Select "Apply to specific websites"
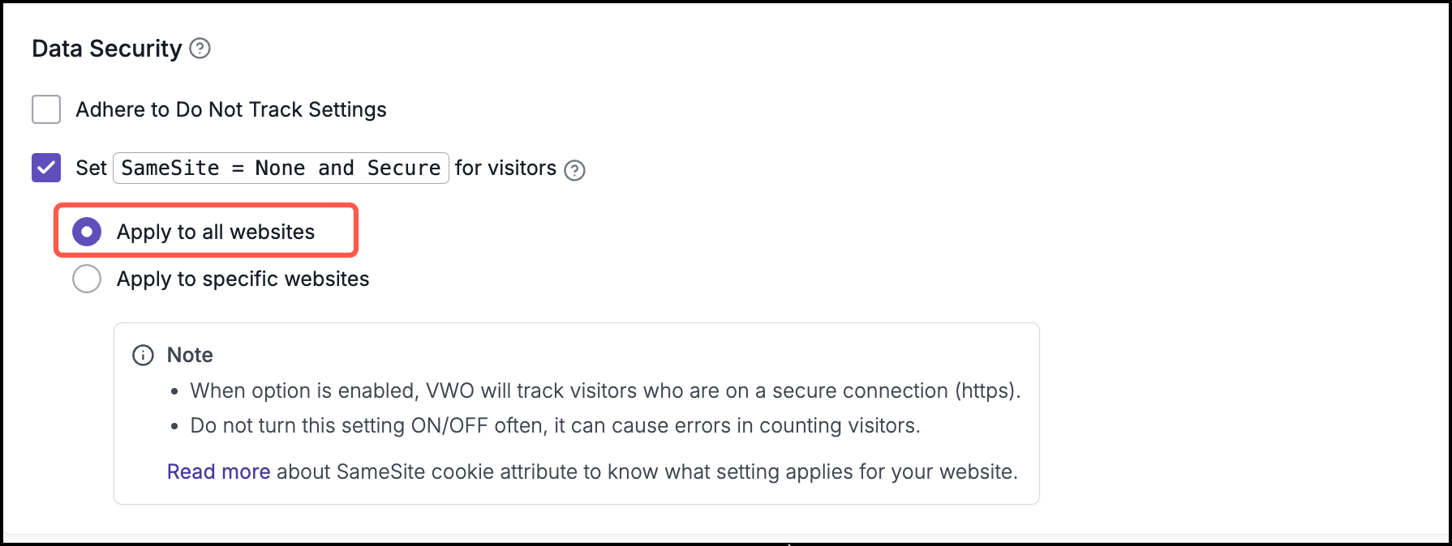The image size is (1452, 546). pos(87,279)
